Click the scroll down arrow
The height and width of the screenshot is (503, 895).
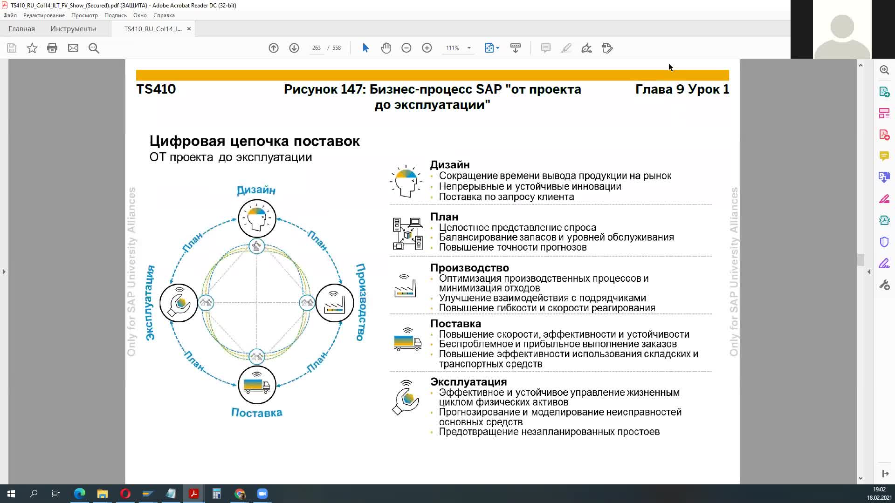(861, 478)
